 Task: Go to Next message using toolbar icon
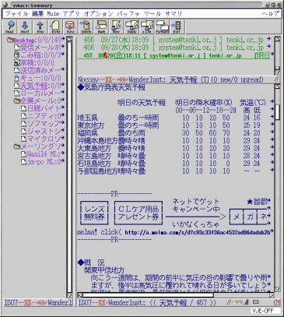25,26
